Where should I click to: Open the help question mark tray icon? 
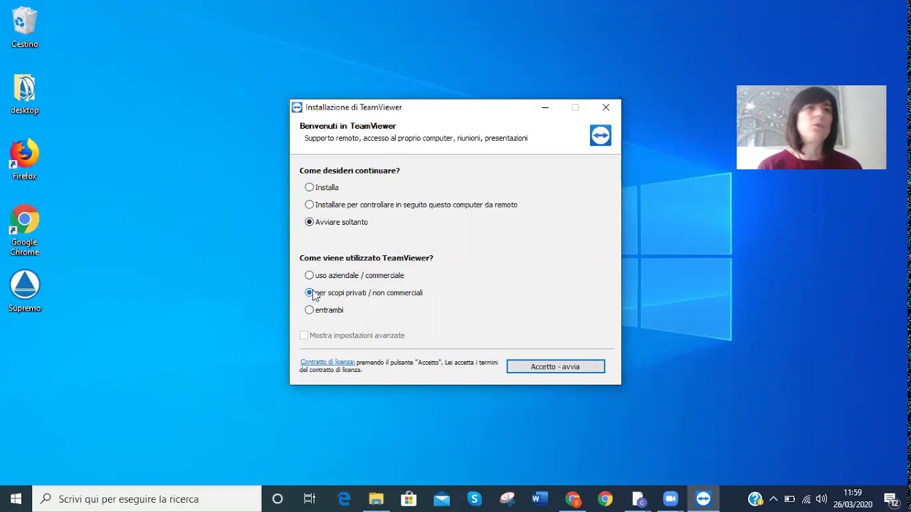tap(756, 498)
